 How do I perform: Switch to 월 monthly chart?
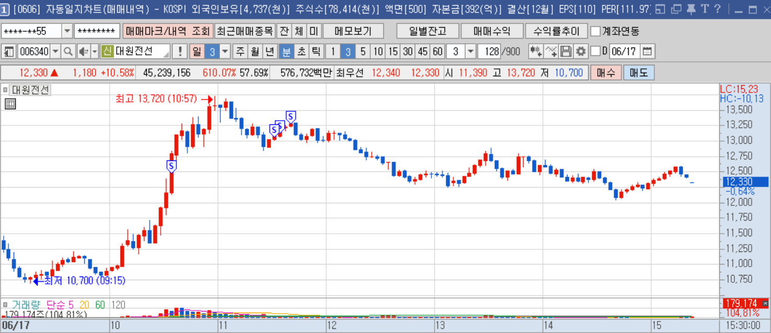pos(255,51)
